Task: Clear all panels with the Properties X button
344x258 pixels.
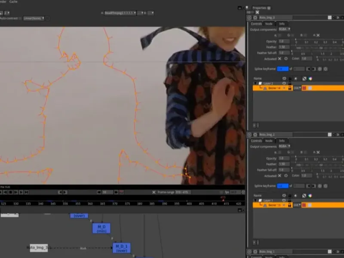Action: [x=257, y=12]
